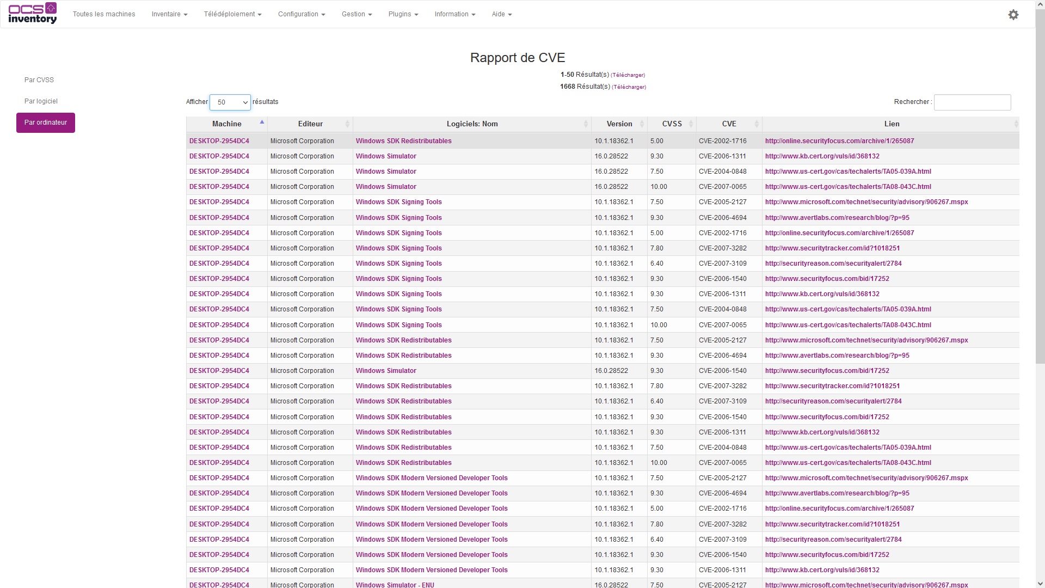Viewport: 1045px width, 588px height.
Task: Switch to the Par CVSS view
Action: [39, 80]
